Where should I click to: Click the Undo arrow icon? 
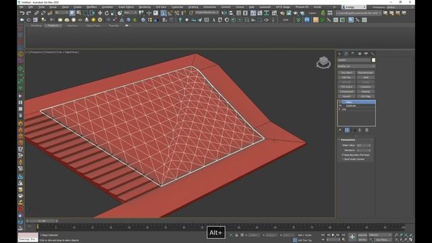tap(22, 13)
